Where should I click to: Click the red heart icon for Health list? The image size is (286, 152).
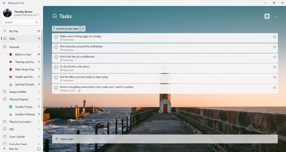(x=11, y=77)
